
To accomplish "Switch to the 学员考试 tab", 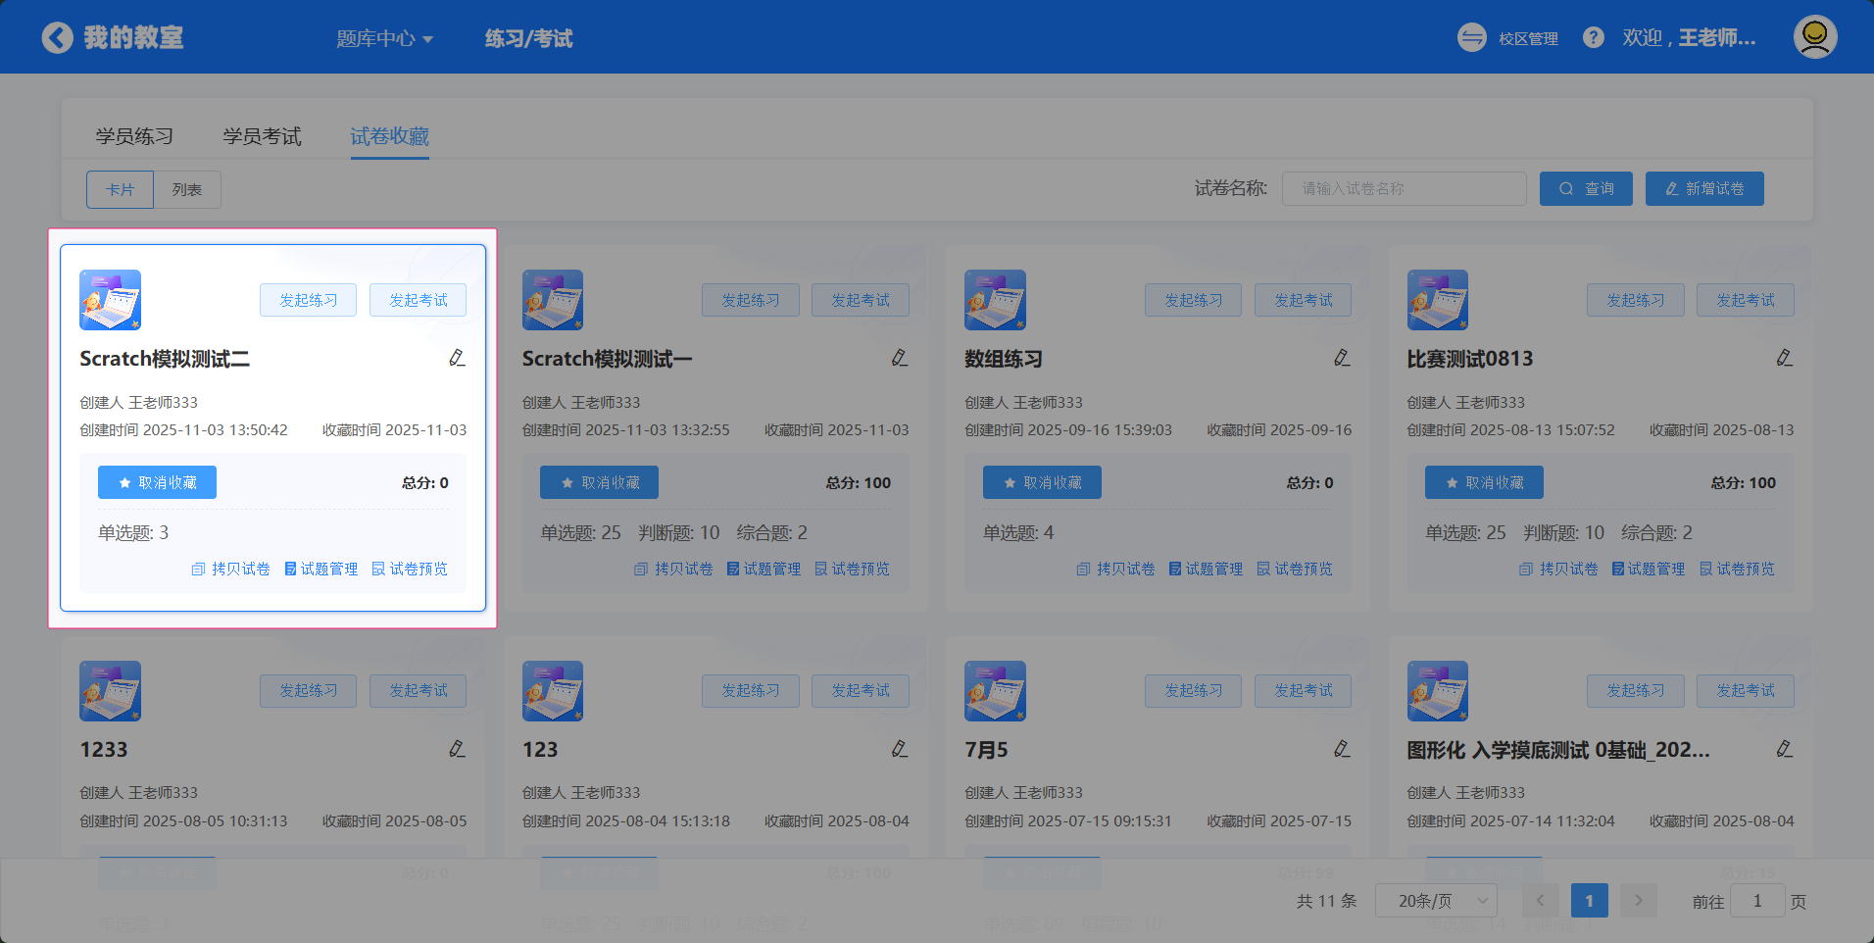I will tap(262, 136).
